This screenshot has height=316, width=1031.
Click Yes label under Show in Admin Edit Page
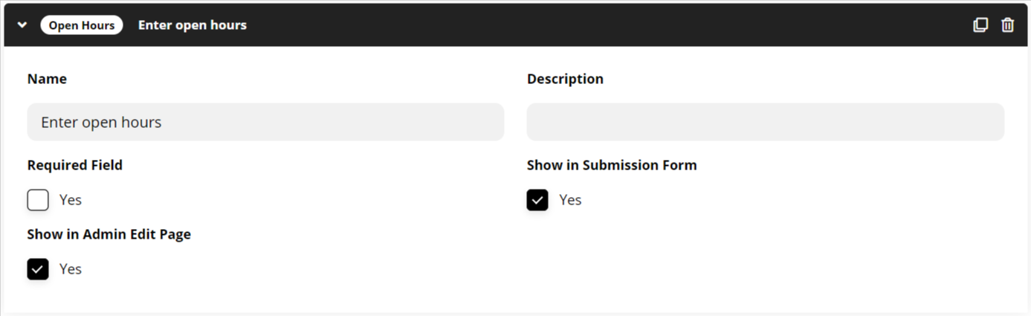pyautogui.click(x=71, y=269)
